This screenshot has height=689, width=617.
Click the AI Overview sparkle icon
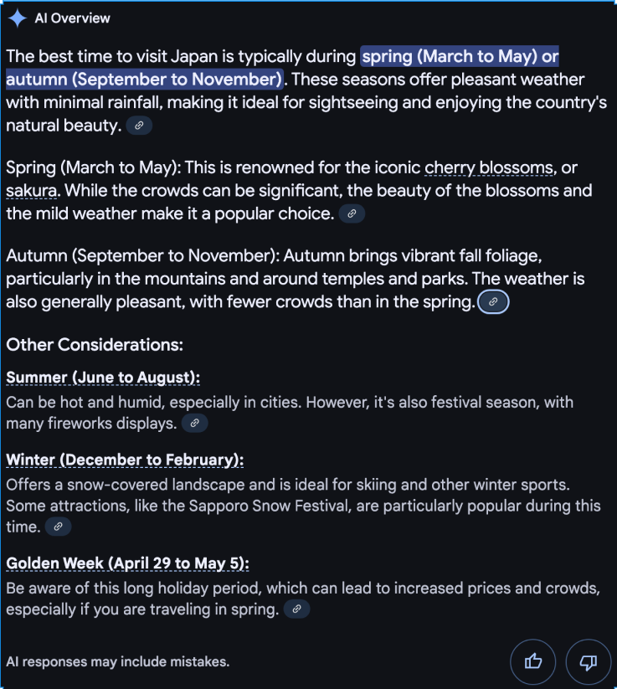click(x=17, y=18)
